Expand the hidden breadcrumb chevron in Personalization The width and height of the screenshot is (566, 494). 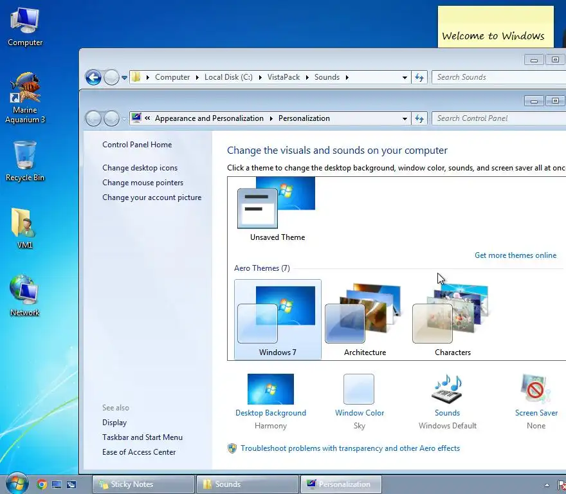pos(147,118)
